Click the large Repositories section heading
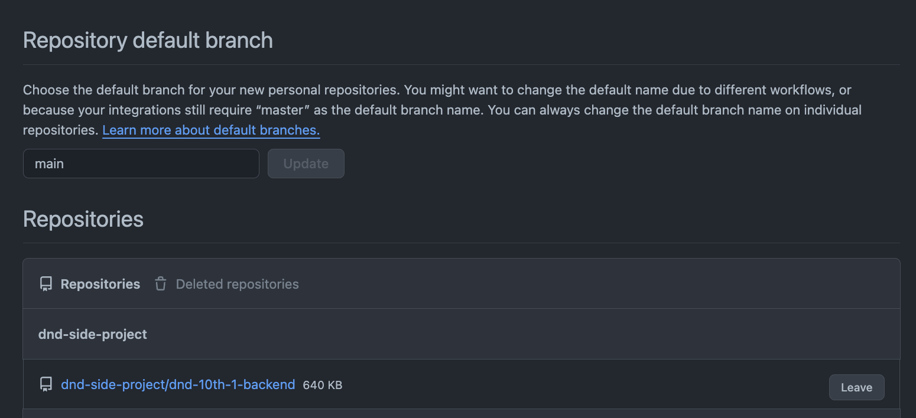This screenshot has width=916, height=418. coord(83,219)
